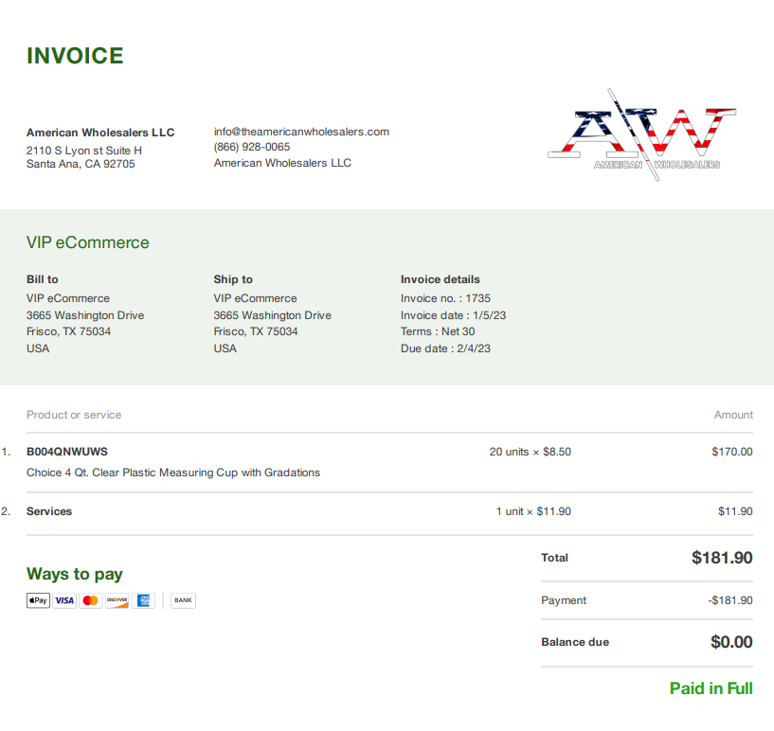Click the Paid in Full status text
The height and width of the screenshot is (731, 774).
point(711,688)
